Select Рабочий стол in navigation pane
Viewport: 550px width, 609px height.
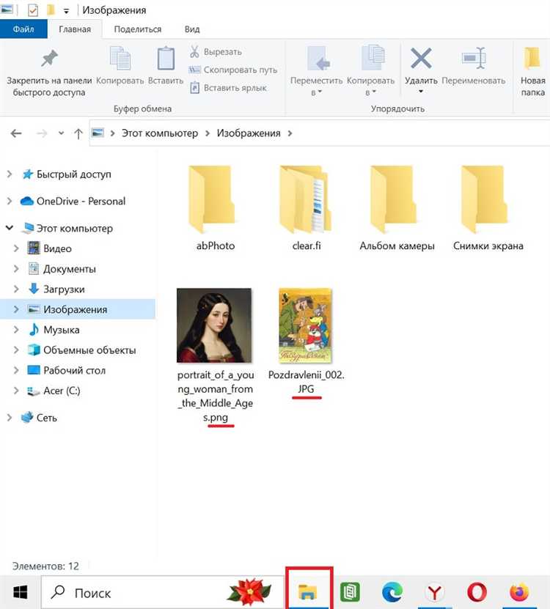coord(74,370)
